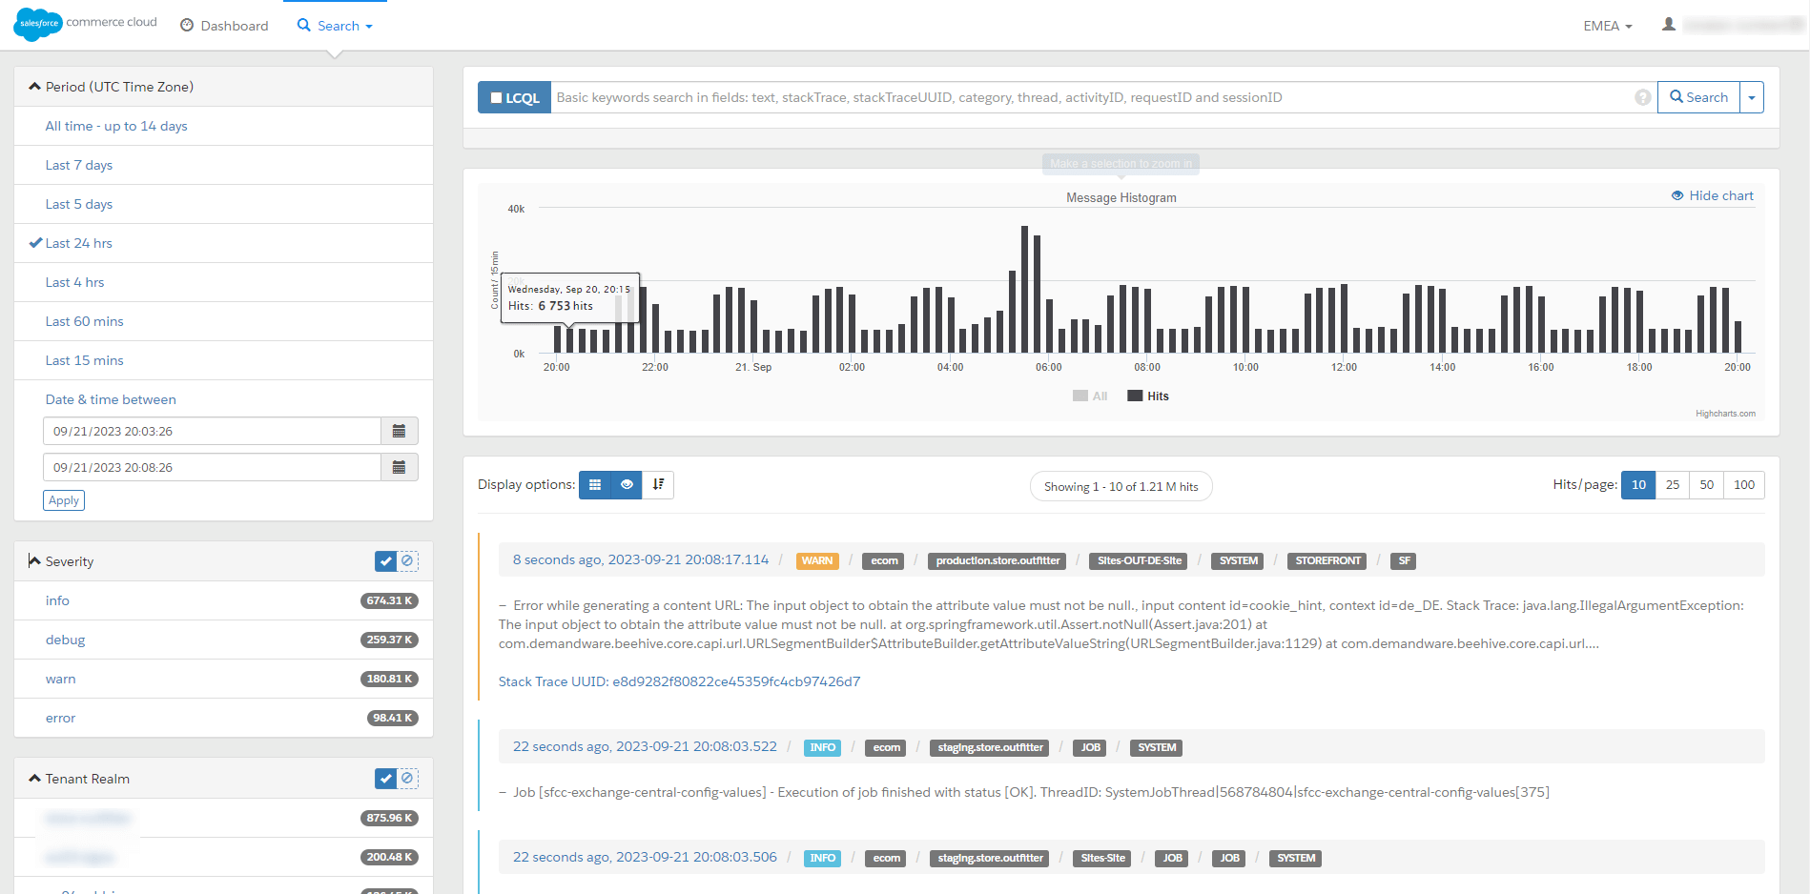Select the Last 7 days period filter
The height and width of the screenshot is (894, 1810).
tap(78, 164)
